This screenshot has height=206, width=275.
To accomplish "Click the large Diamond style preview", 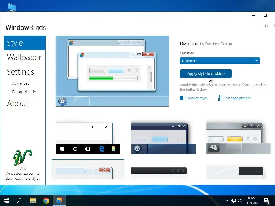I will [113, 71].
